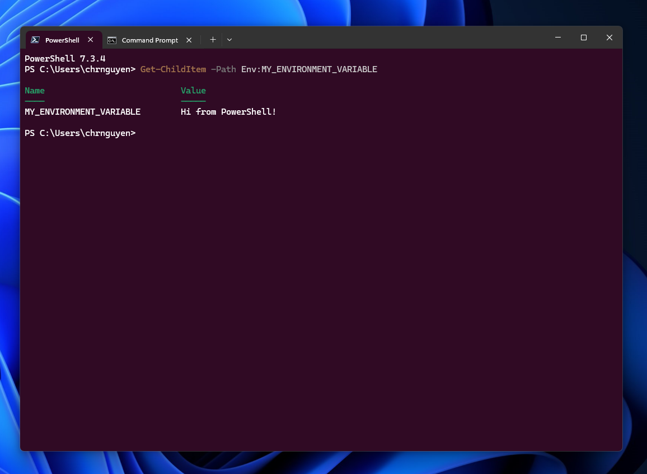Click the MY_ENVIRONMENT_VARIABLE name text

click(x=82, y=111)
